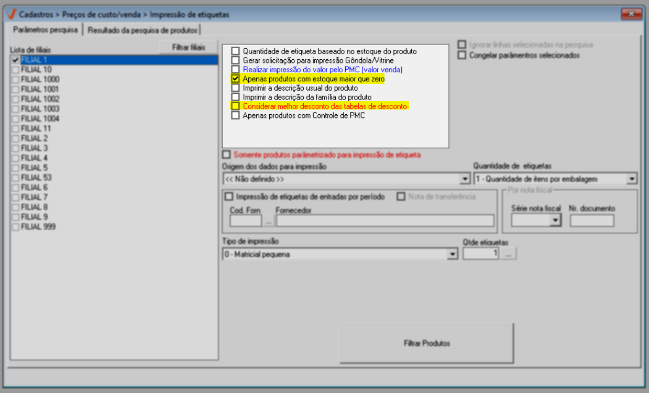
Task: Check the FILIAL 11 checkbox
Action: 15,128
